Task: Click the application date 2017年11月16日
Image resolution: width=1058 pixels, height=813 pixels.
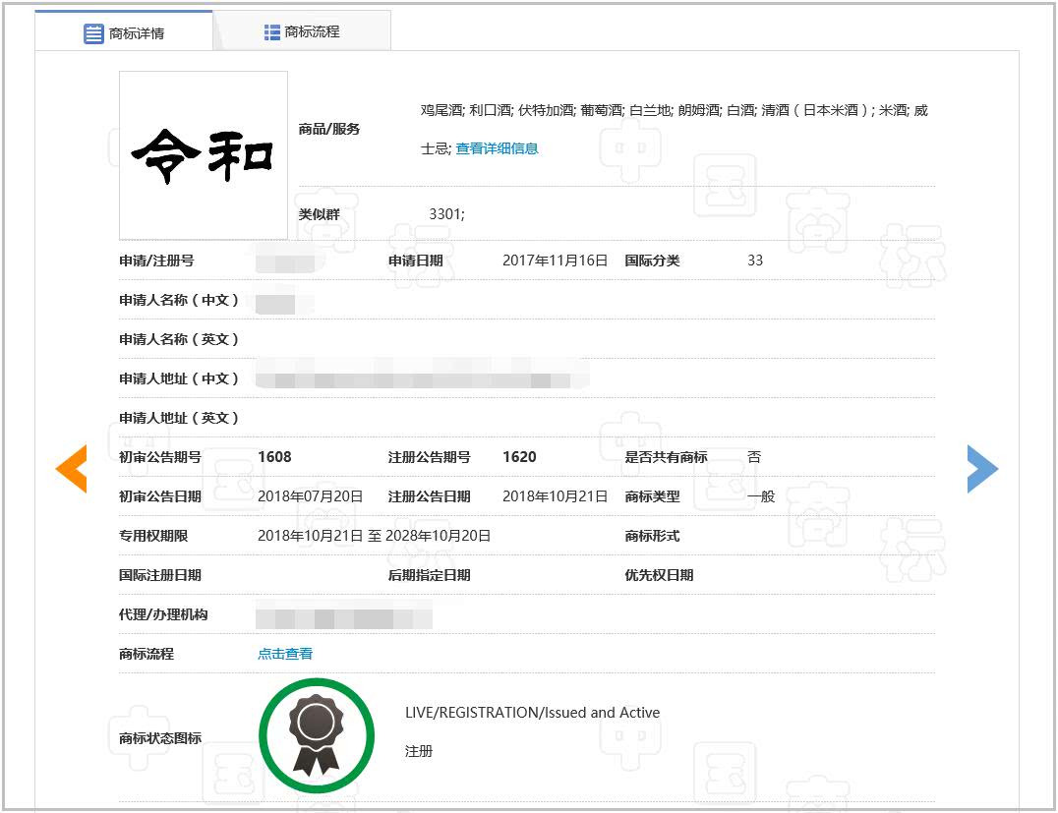Action: tap(555, 261)
